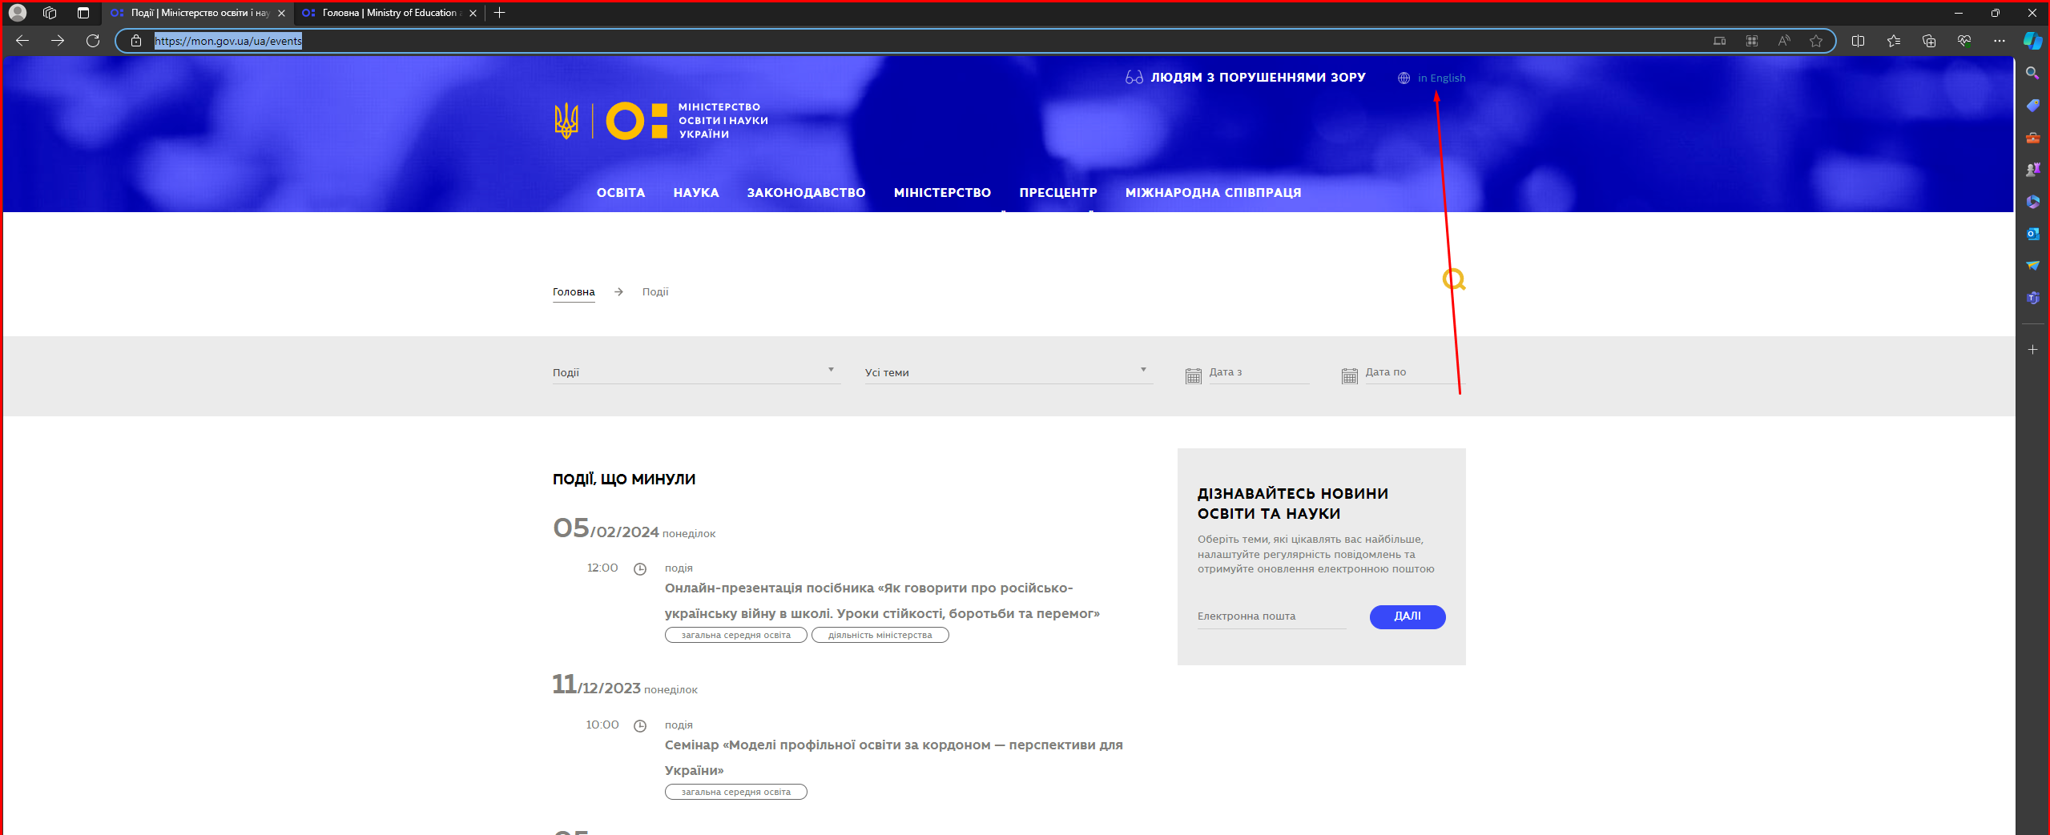Open the split screen icon in toolbar
Image resolution: width=2050 pixels, height=835 pixels.
(x=1858, y=41)
